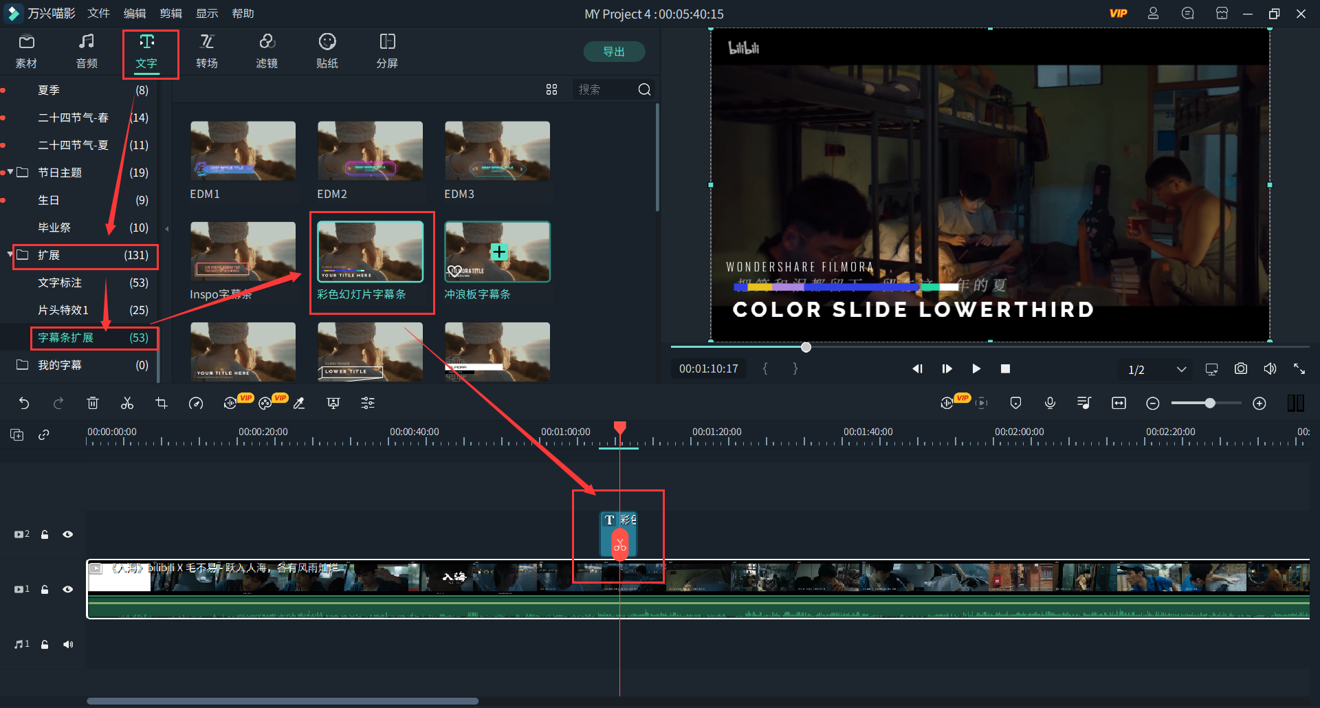Take a snapshot with camera icon
Screen dimensions: 1320x708
pyautogui.click(x=1240, y=369)
